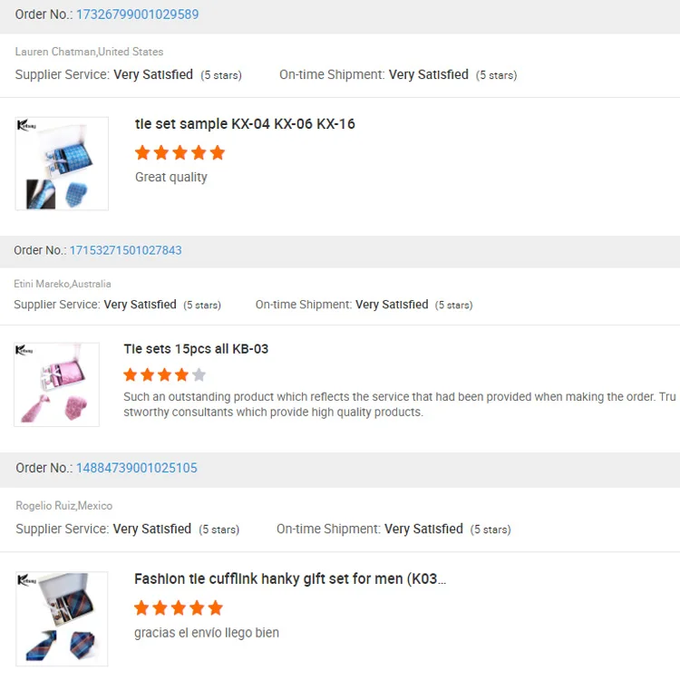Open 'Tie sets 15pcs all KB-03' product

point(196,349)
